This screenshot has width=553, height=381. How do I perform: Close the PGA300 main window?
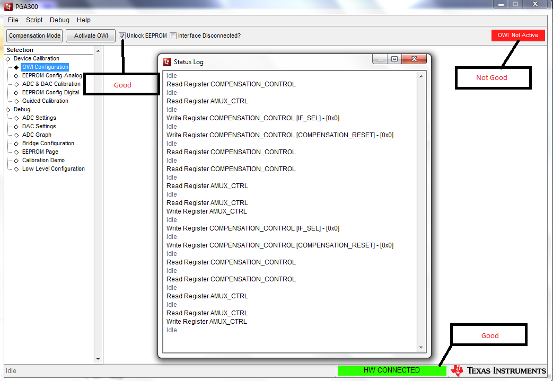click(x=535, y=4)
